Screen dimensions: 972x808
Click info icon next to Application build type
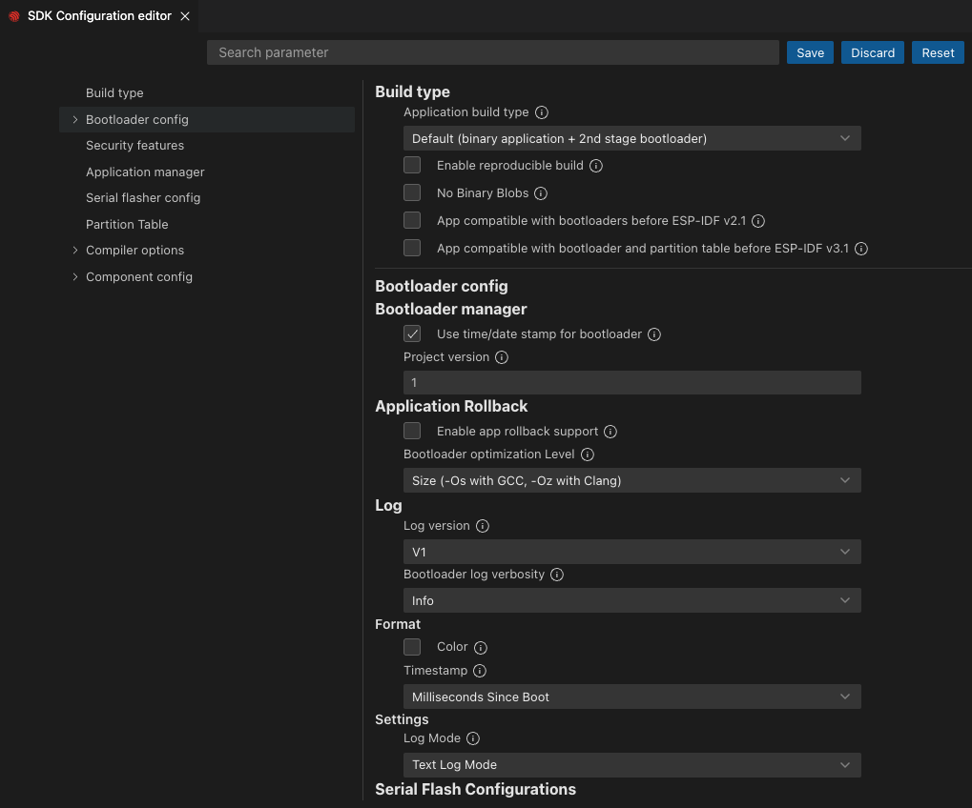point(542,112)
